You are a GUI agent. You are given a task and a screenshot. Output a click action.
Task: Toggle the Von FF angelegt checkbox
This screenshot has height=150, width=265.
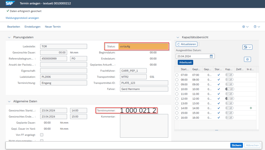42,135
